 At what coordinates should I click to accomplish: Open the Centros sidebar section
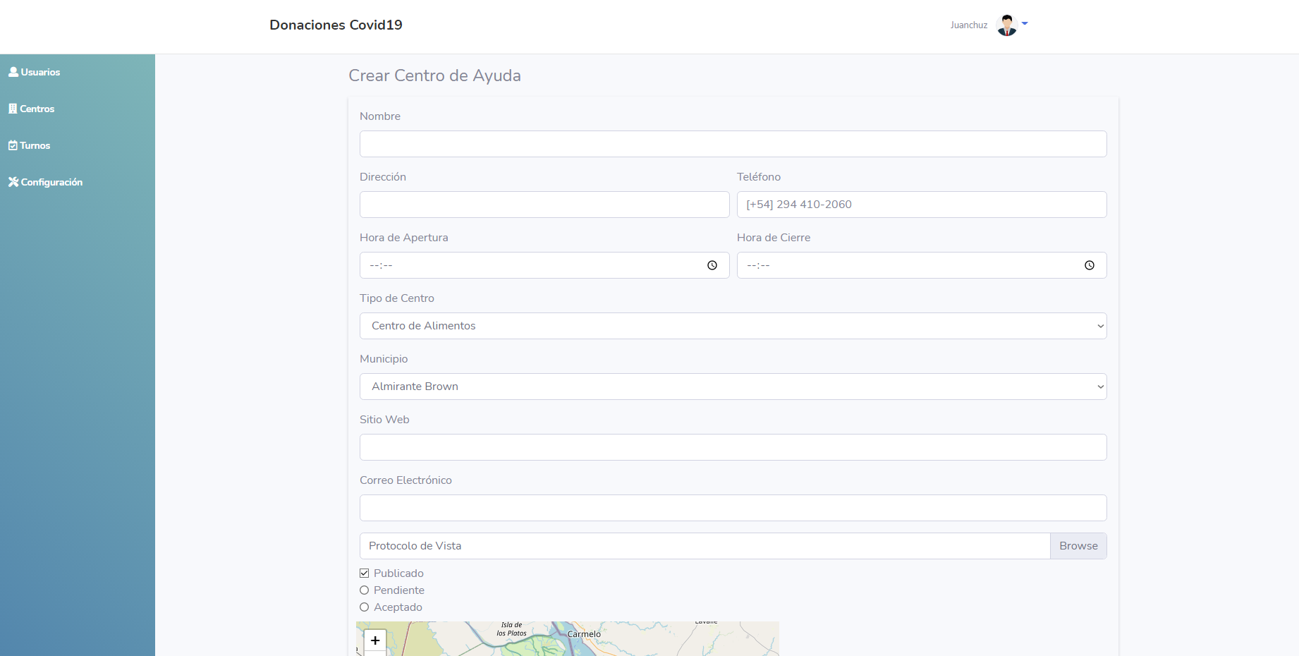pyautogui.click(x=31, y=109)
